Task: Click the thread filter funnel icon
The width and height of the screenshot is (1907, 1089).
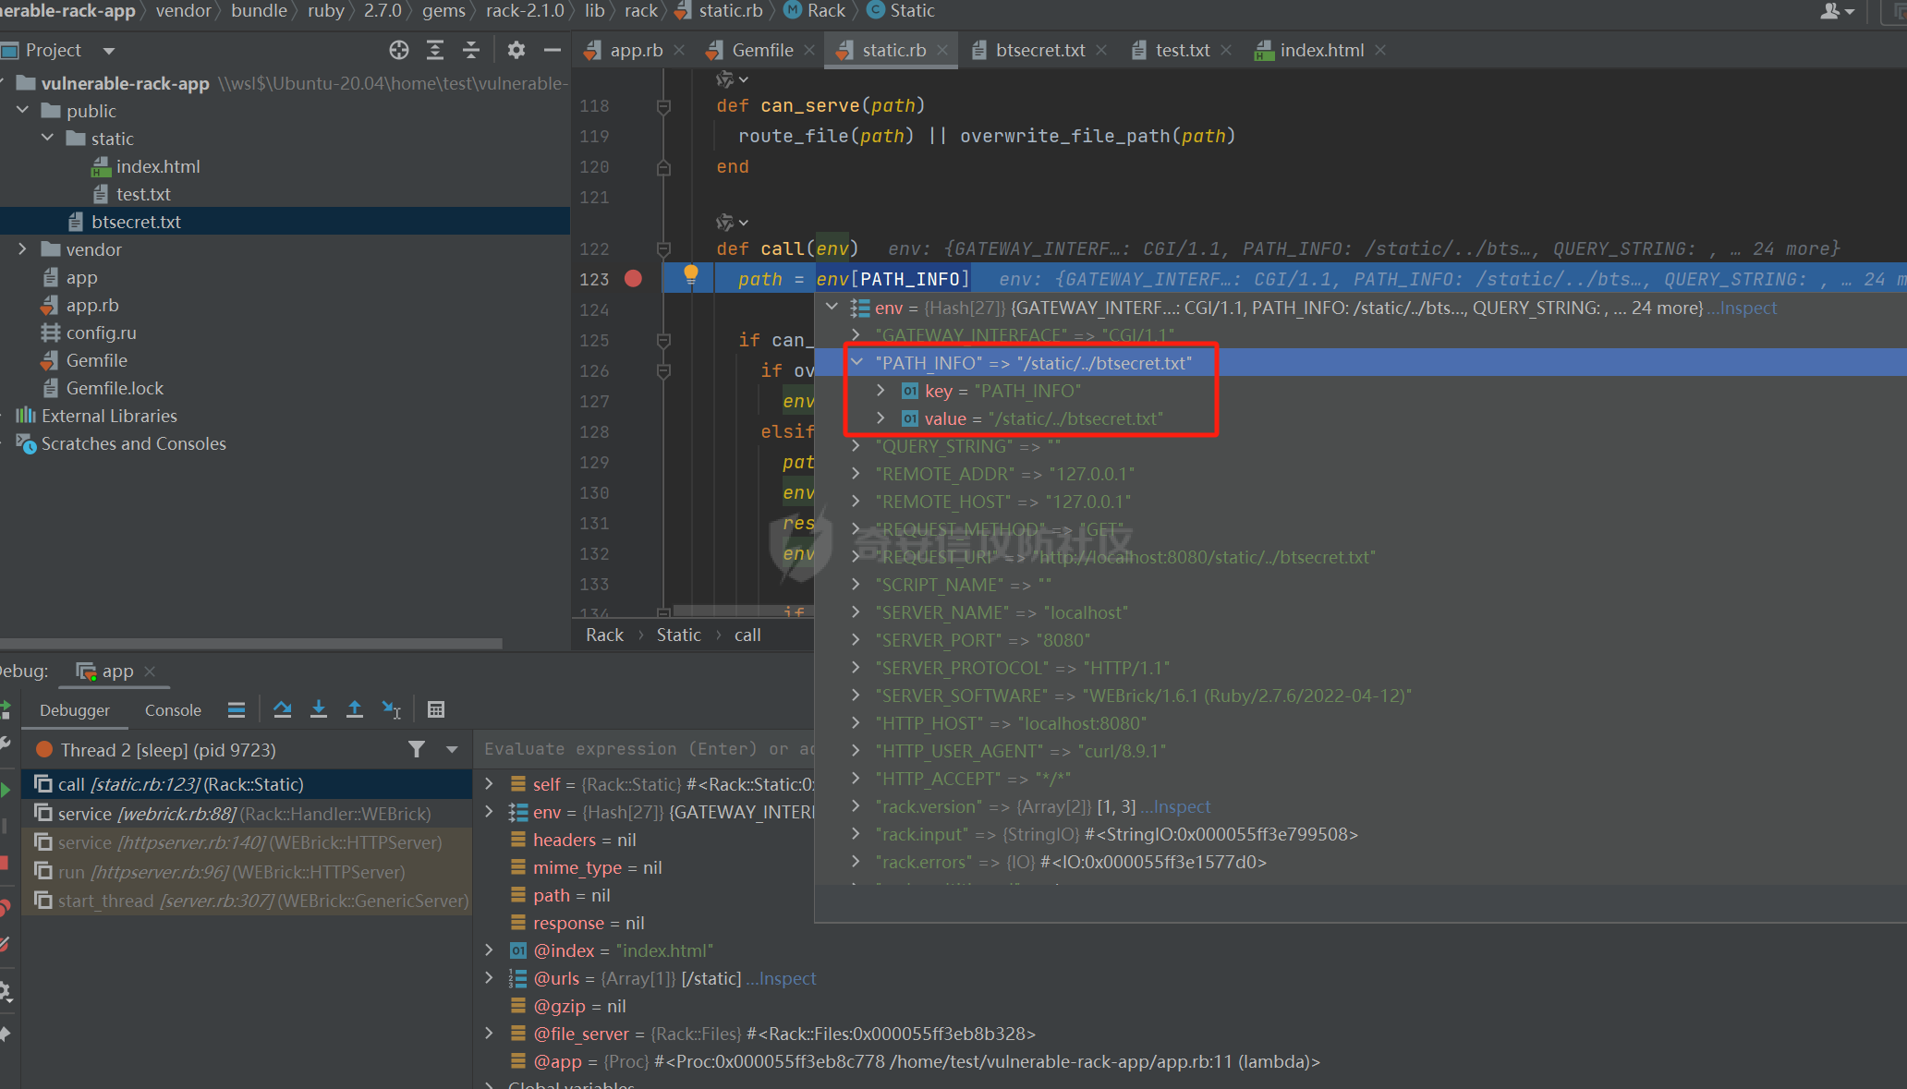Action: (417, 749)
